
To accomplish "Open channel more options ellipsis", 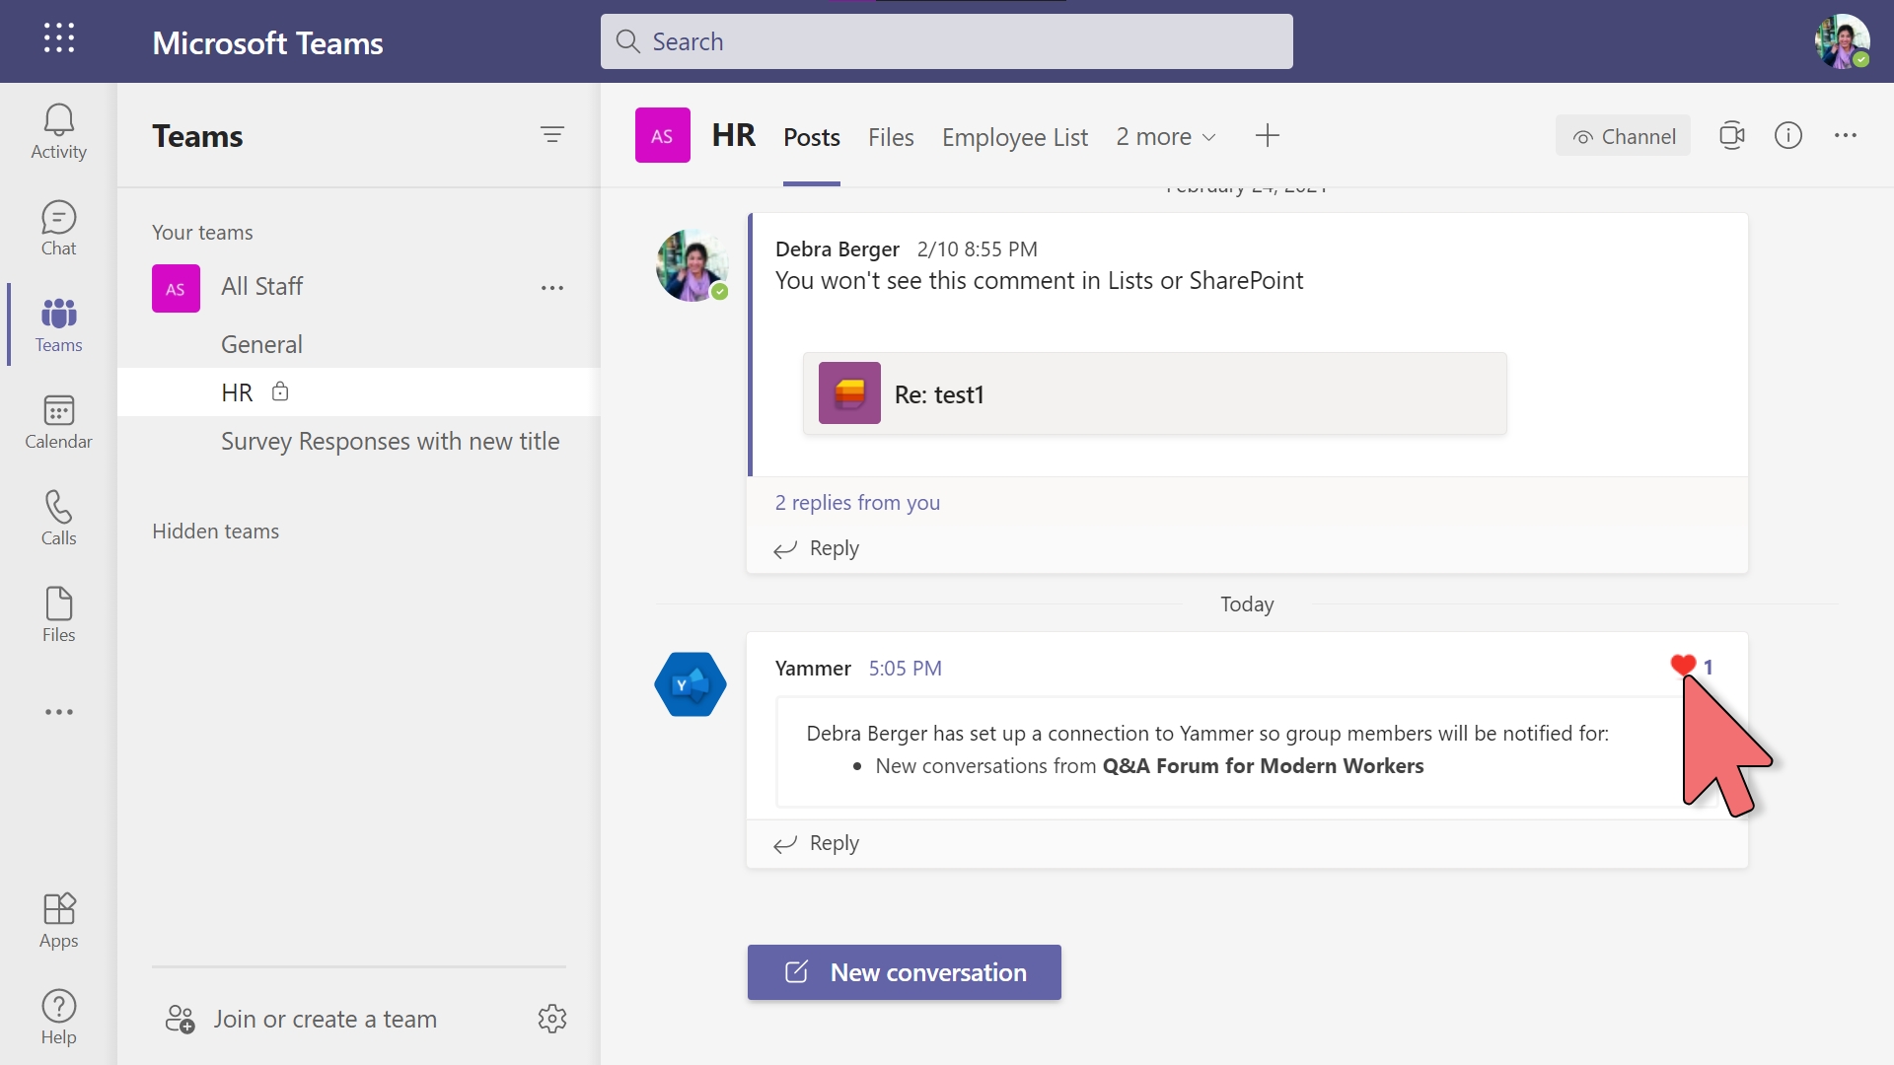I will pyautogui.click(x=1846, y=136).
